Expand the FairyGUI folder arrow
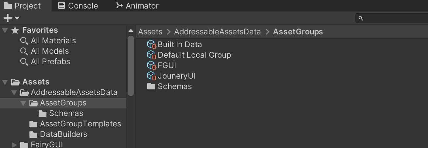The height and width of the screenshot is (148, 428). pyautogui.click(x=14, y=144)
